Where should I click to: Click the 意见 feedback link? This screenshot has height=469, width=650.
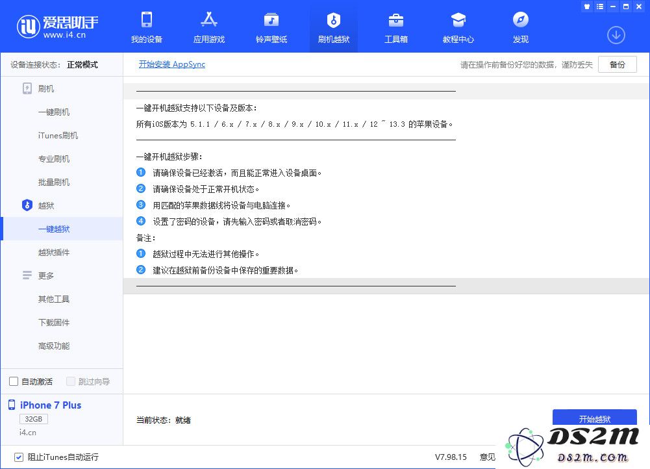488,457
